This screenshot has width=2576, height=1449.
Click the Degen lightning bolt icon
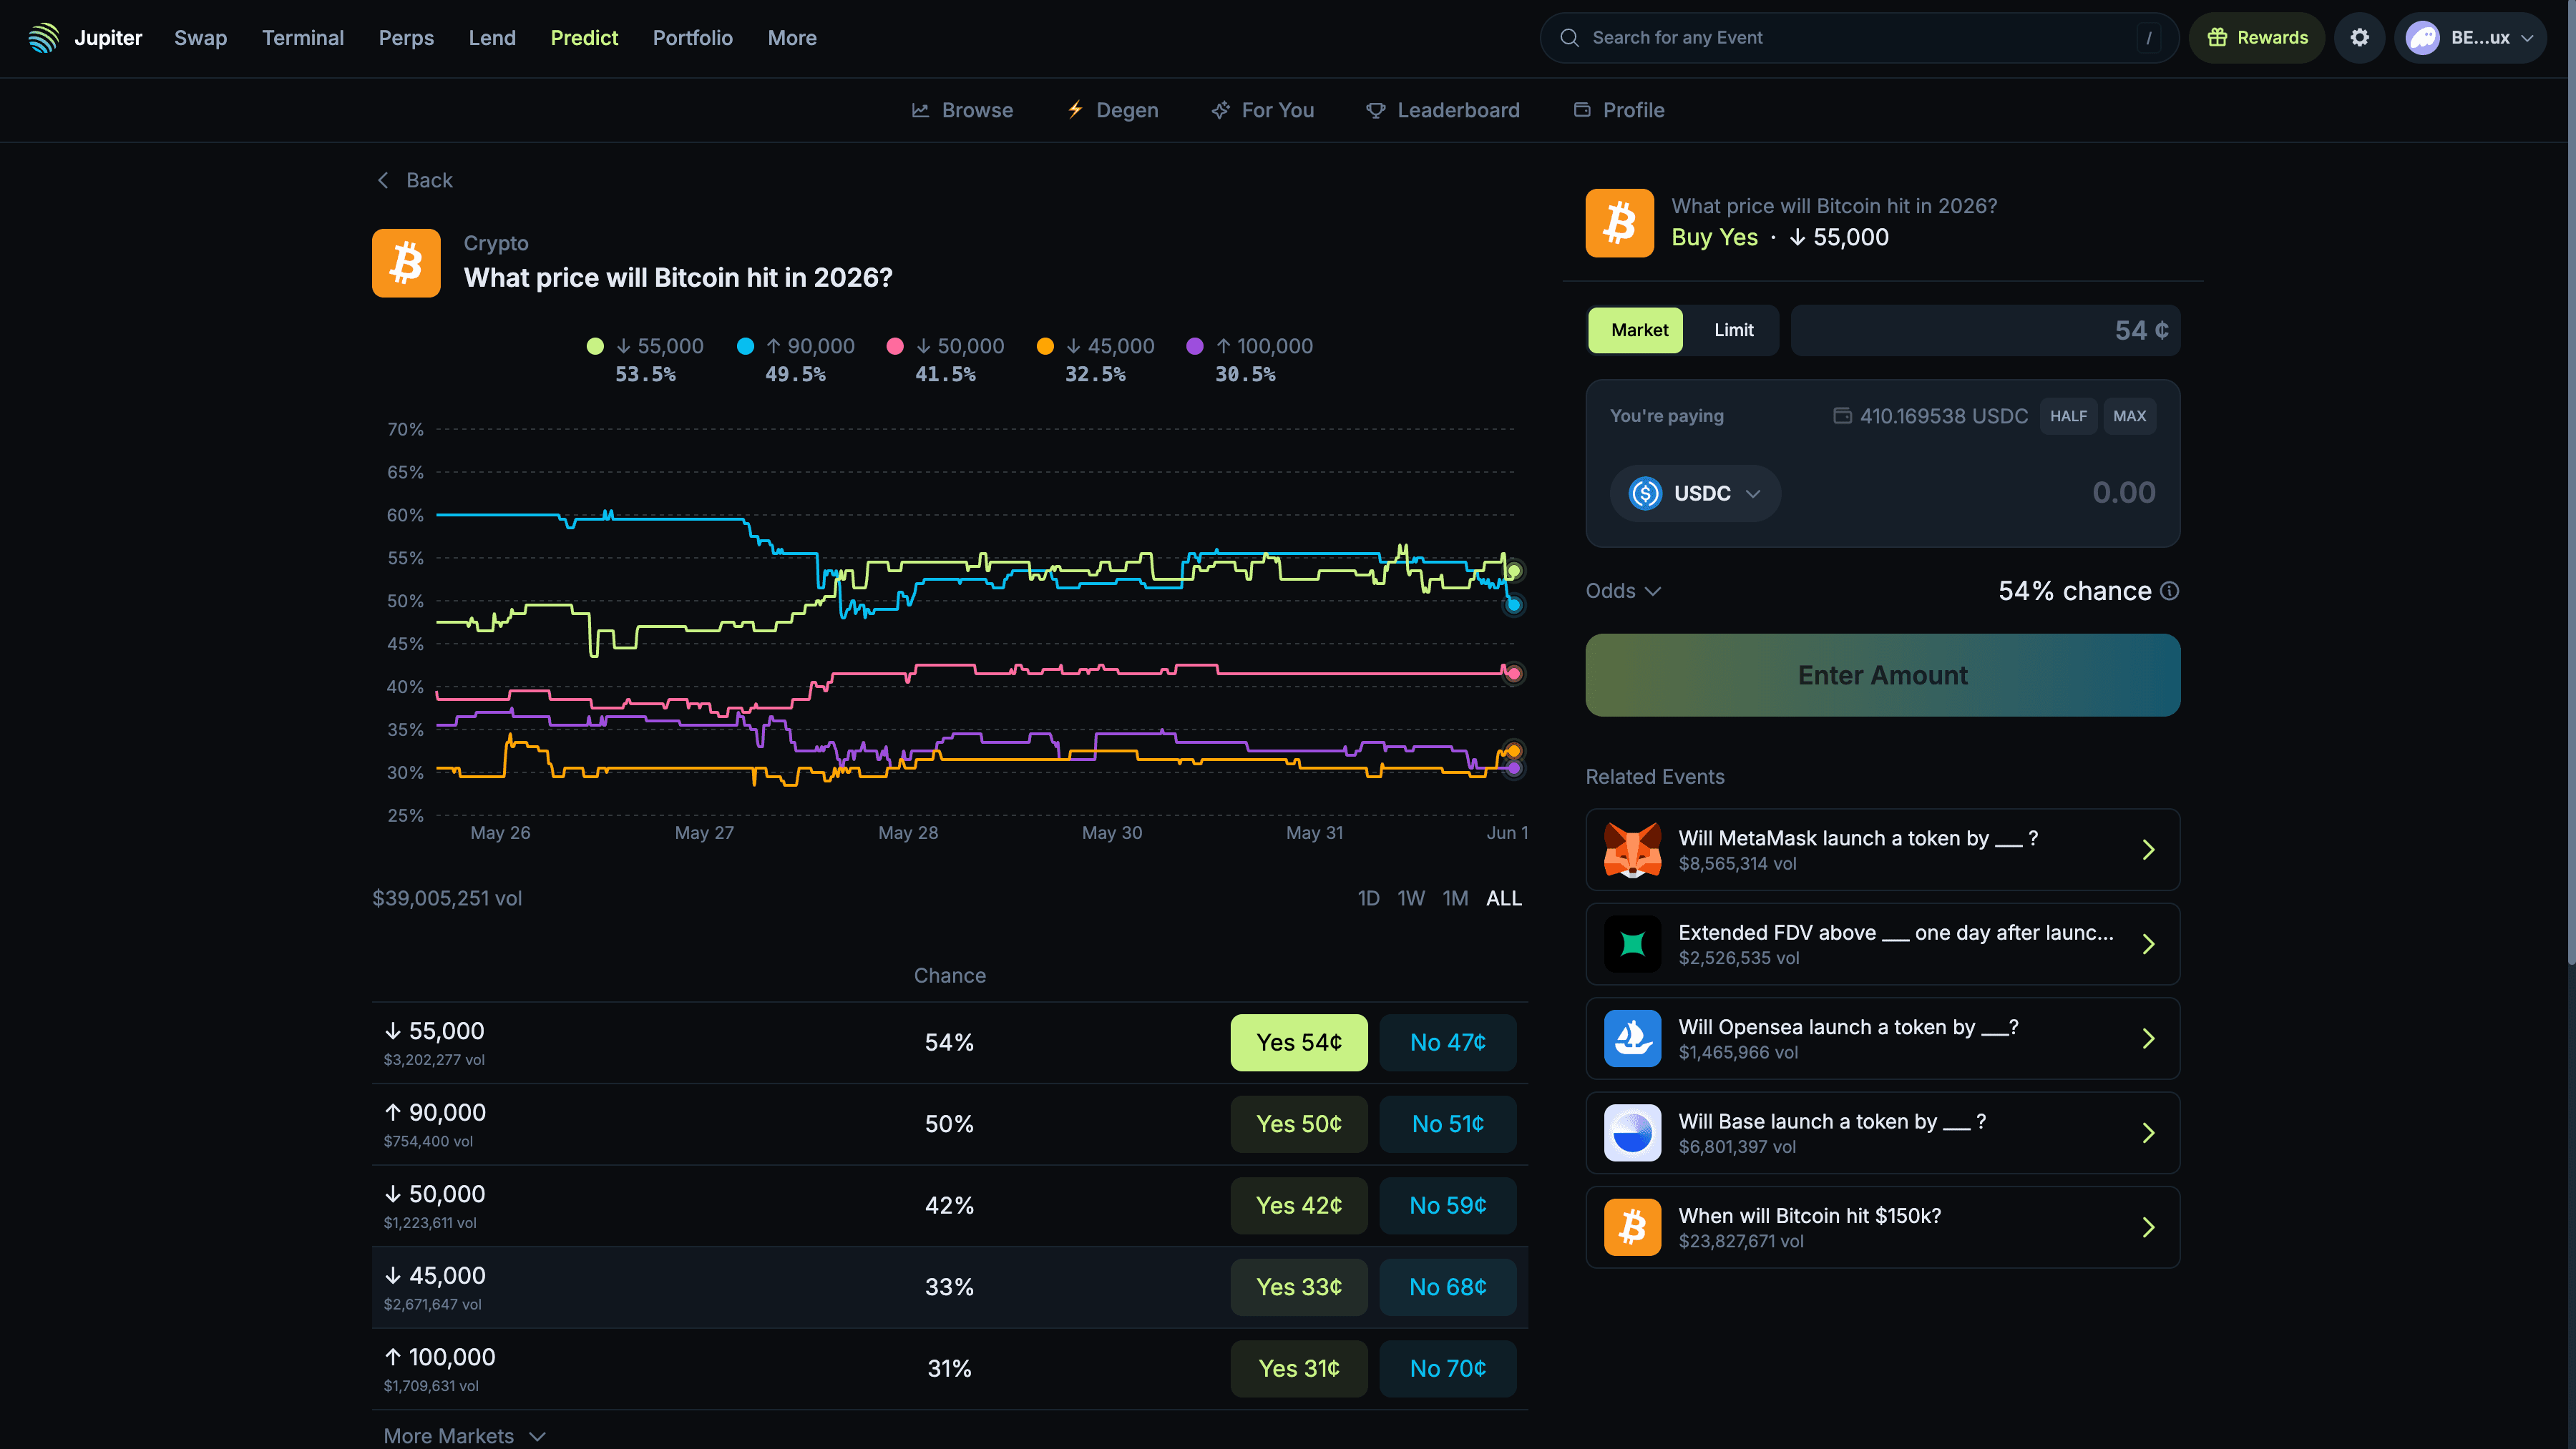tap(1075, 110)
